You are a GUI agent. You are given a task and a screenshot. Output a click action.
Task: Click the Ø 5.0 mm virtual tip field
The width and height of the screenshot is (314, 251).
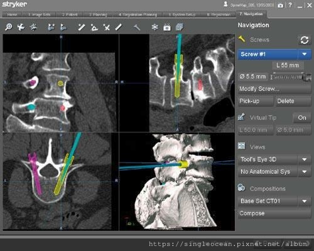293,130
